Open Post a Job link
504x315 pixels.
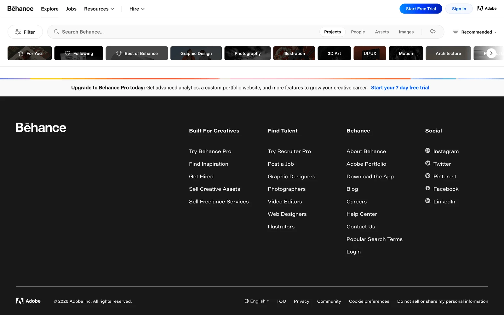[281, 164]
